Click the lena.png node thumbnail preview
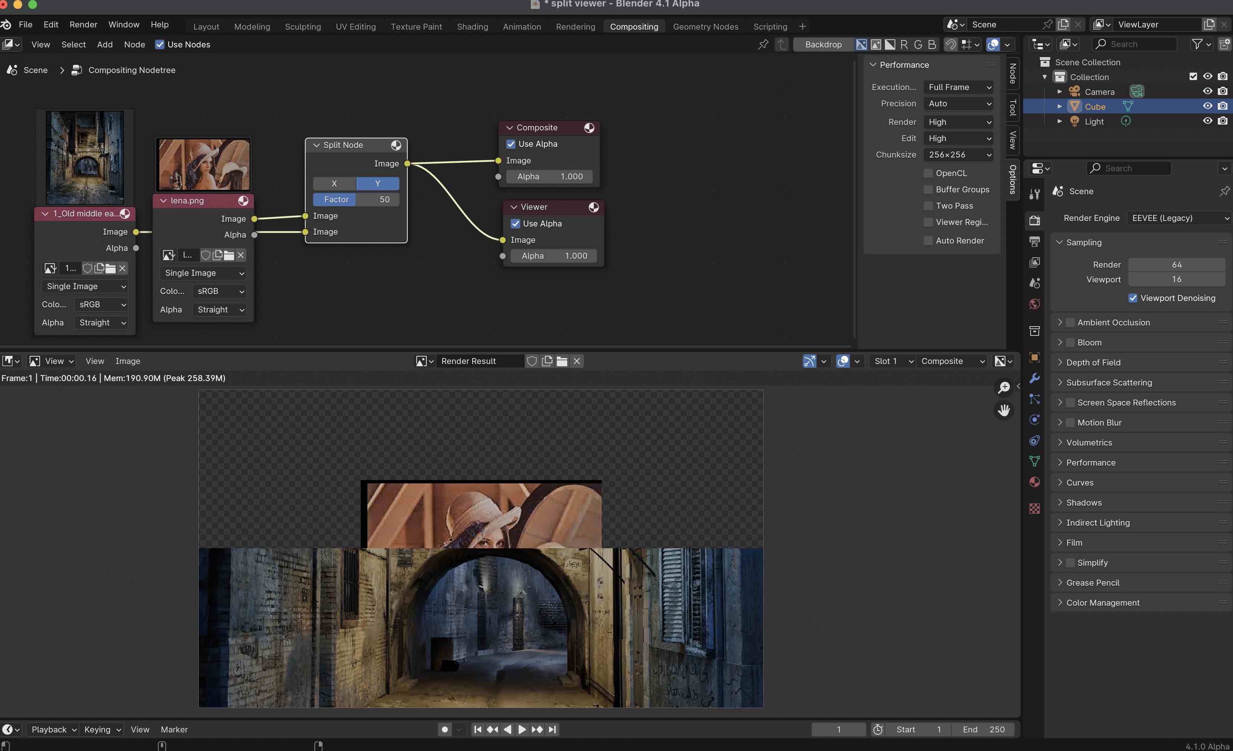1233x751 pixels. pos(204,165)
